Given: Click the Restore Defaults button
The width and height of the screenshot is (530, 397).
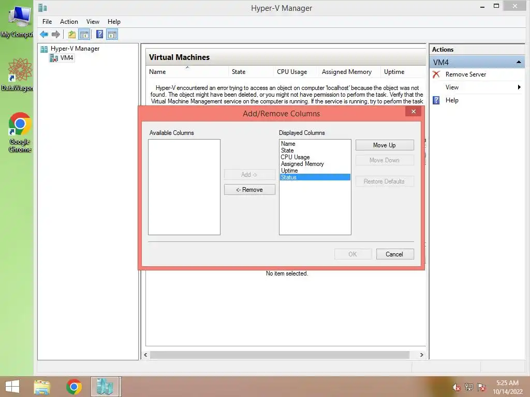Looking at the screenshot, I should tap(385, 181).
